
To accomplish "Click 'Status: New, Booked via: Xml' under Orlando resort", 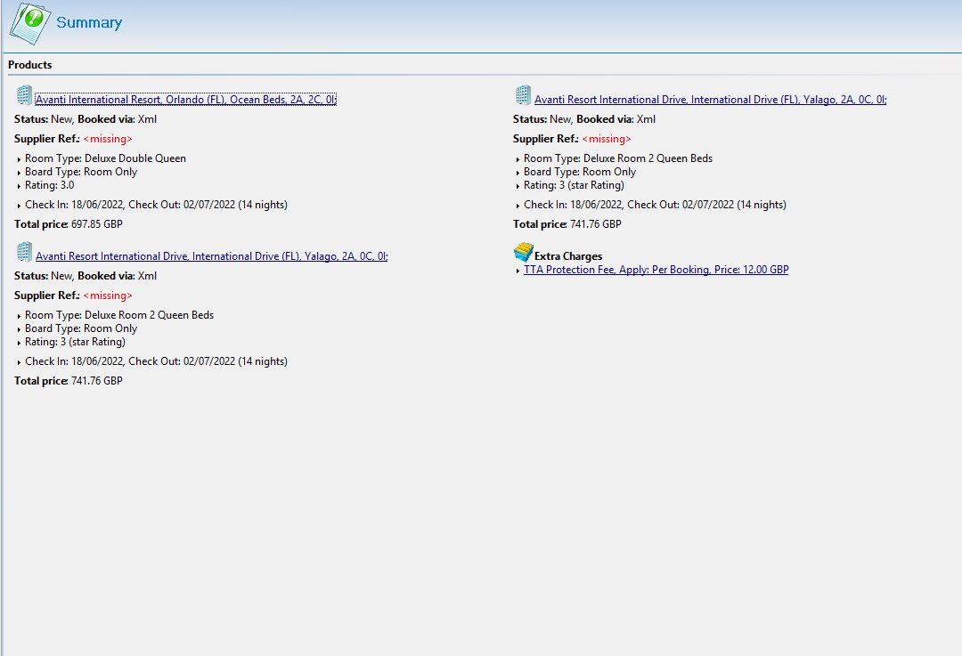I will [86, 119].
